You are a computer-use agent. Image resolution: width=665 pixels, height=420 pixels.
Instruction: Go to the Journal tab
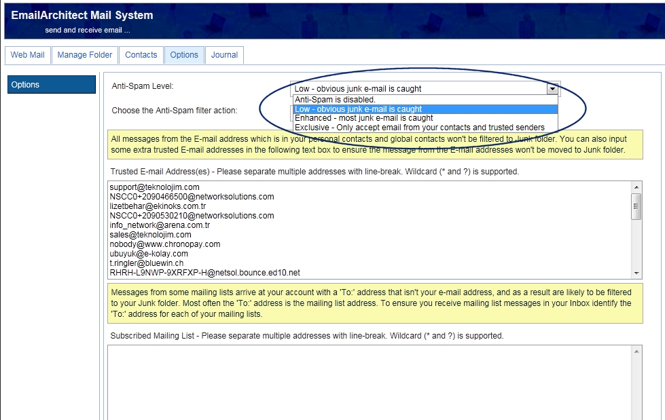coord(224,55)
